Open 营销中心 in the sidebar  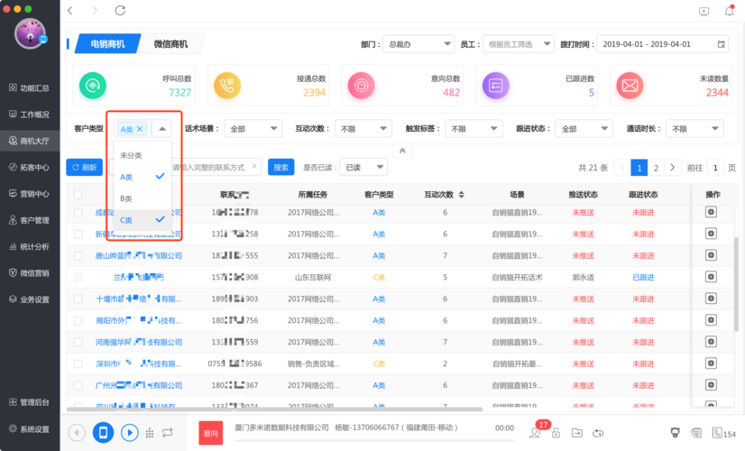pyautogui.click(x=30, y=193)
